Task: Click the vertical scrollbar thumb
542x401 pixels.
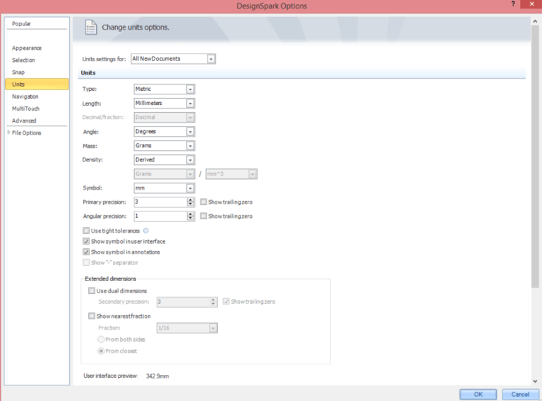Action: click(x=535, y=156)
